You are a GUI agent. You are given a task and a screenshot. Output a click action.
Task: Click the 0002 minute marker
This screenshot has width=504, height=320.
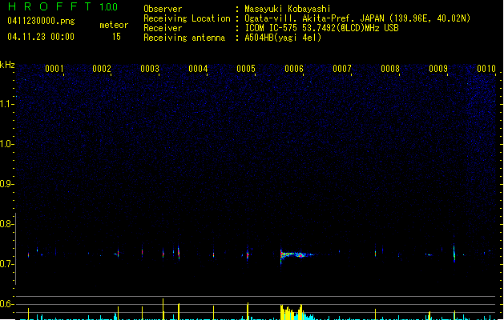tap(102, 69)
